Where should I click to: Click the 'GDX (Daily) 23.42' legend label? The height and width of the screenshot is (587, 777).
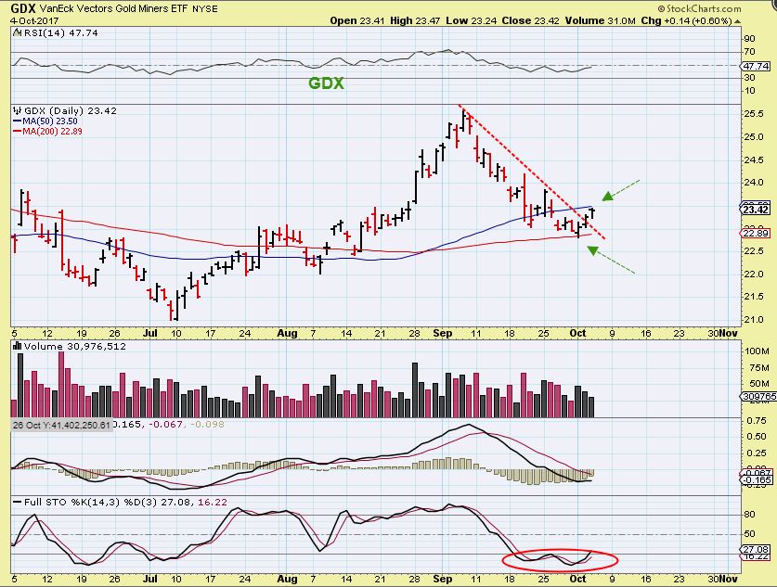tap(71, 110)
